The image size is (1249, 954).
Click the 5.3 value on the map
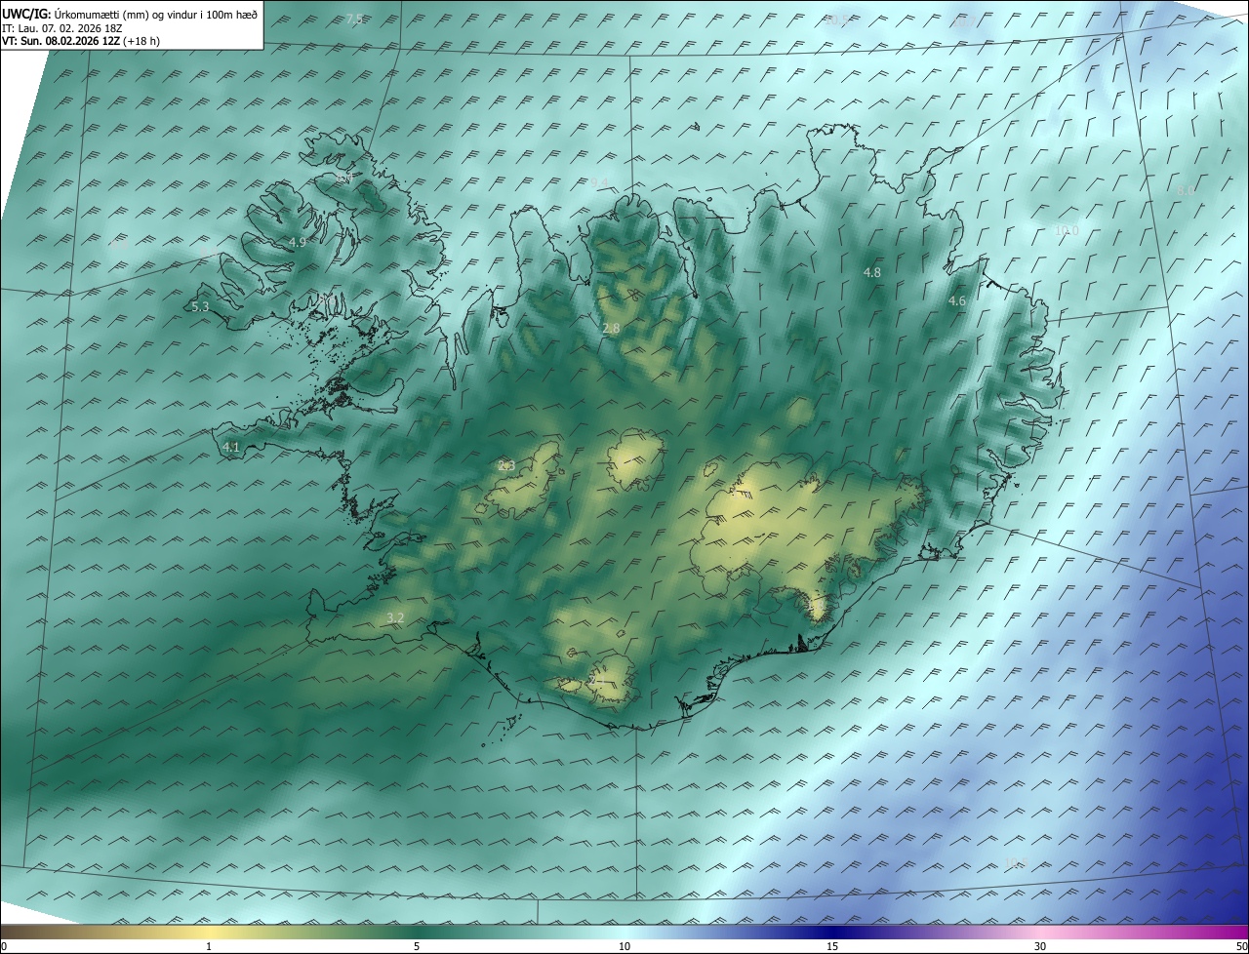click(200, 306)
